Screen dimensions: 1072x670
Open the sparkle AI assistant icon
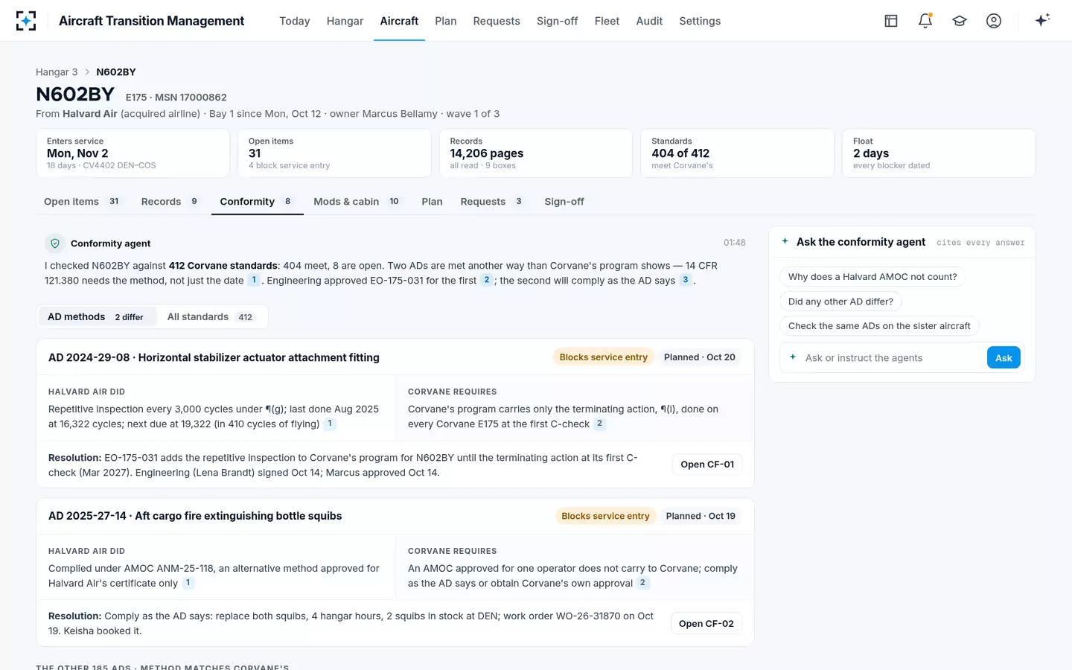click(1042, 20)
